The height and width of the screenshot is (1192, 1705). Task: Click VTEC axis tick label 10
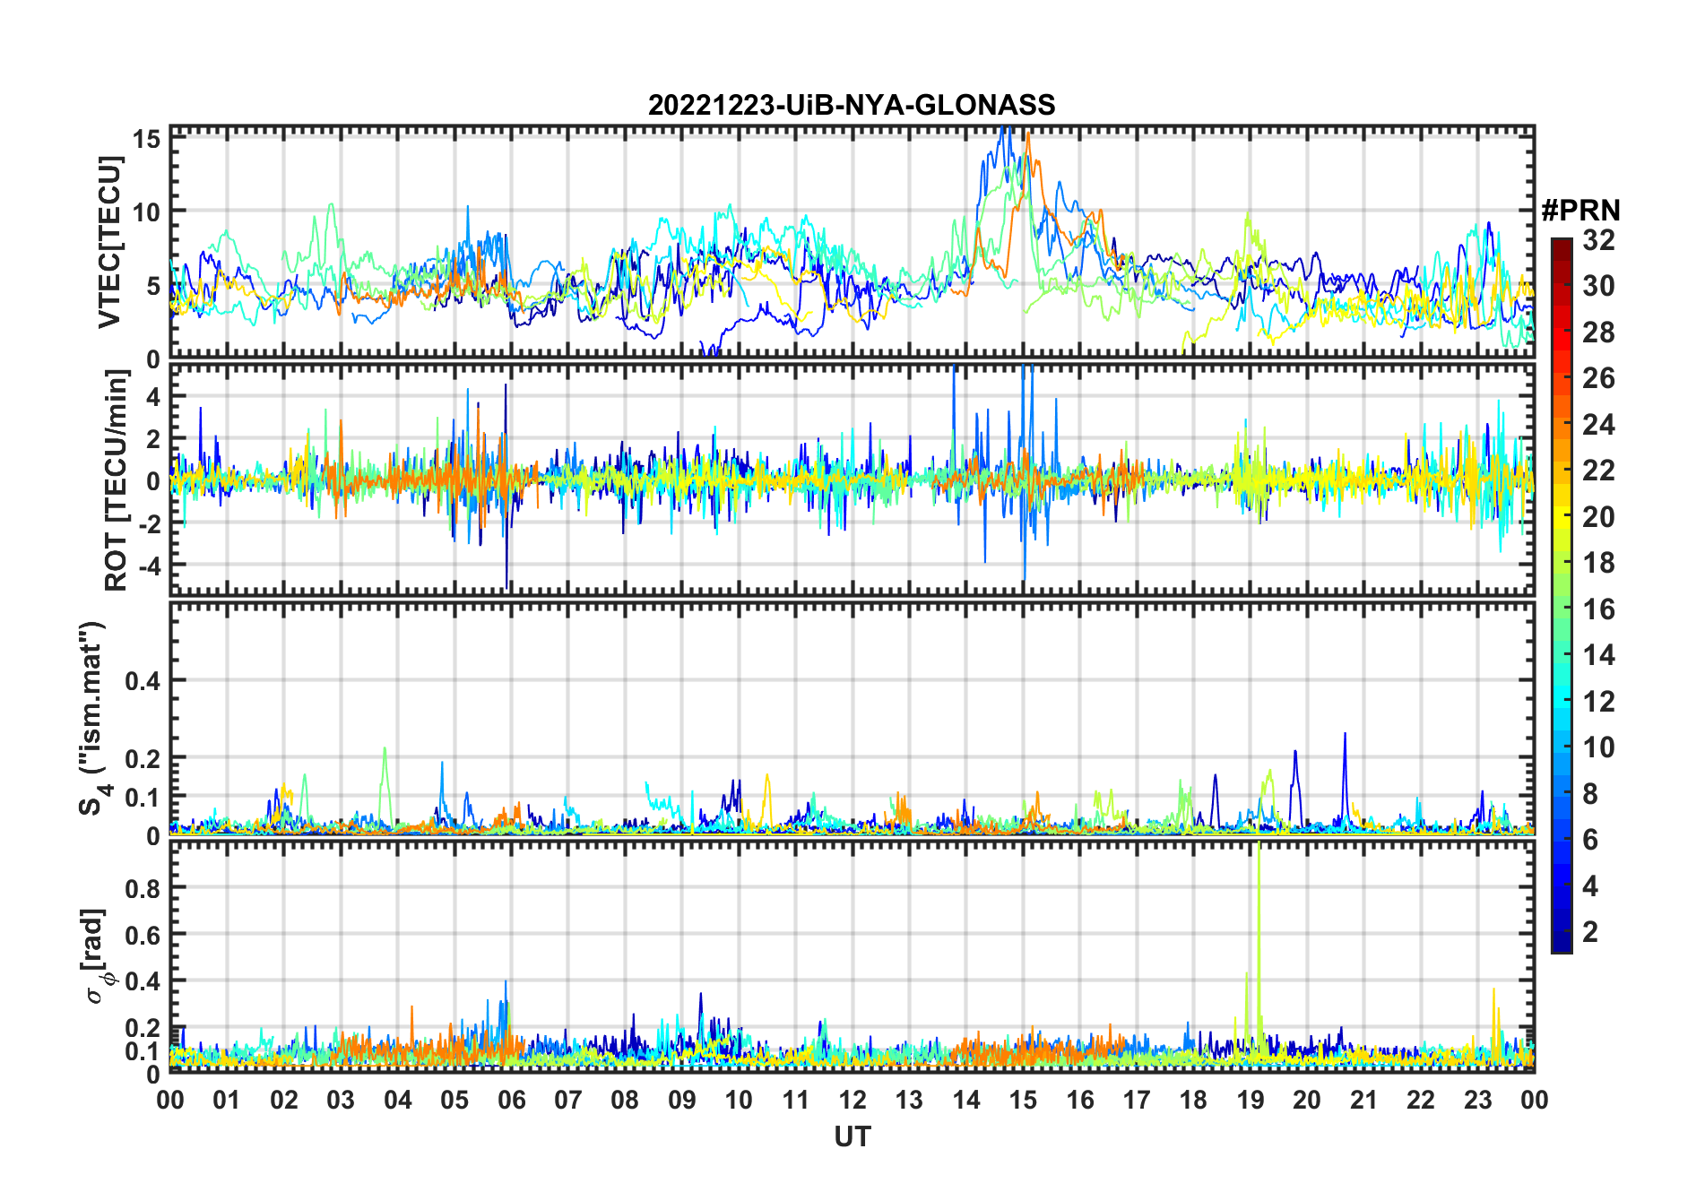tap(147, 212)
